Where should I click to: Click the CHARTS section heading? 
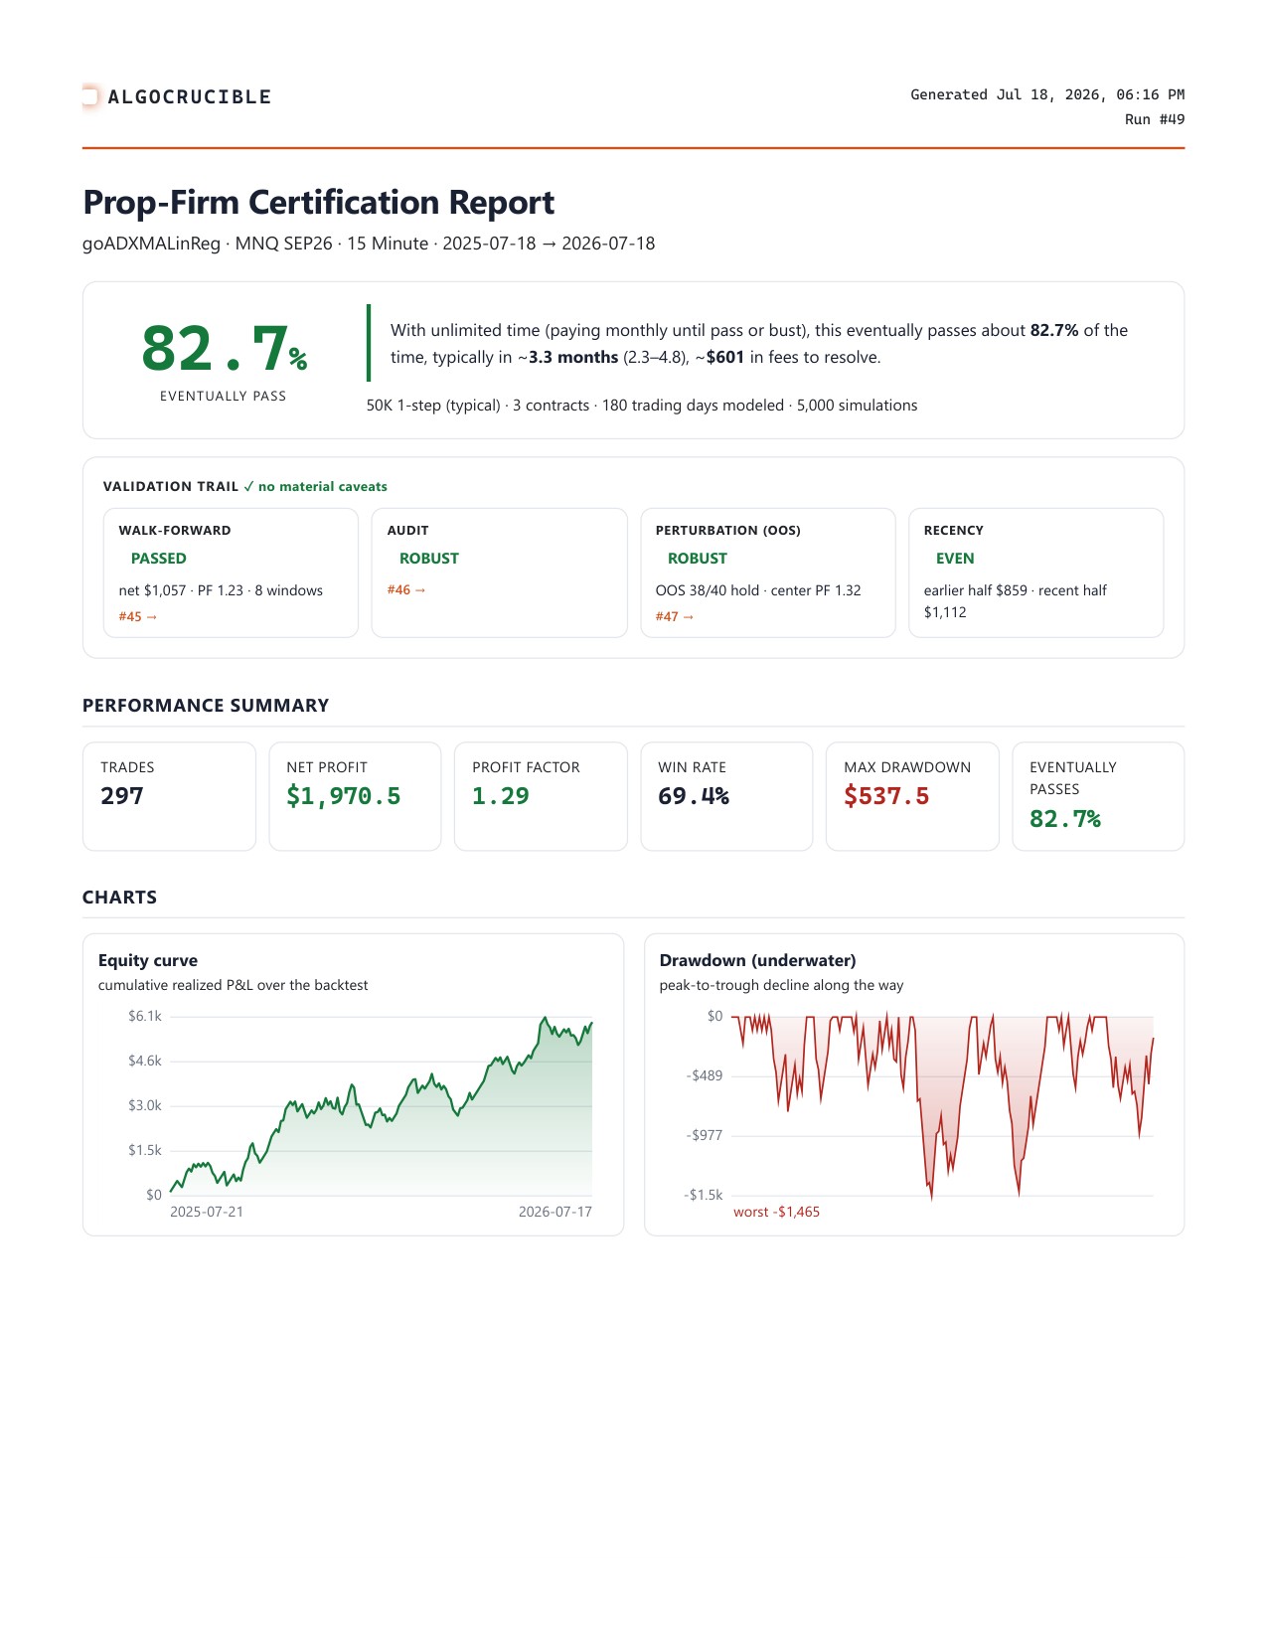tap(120, 898)
